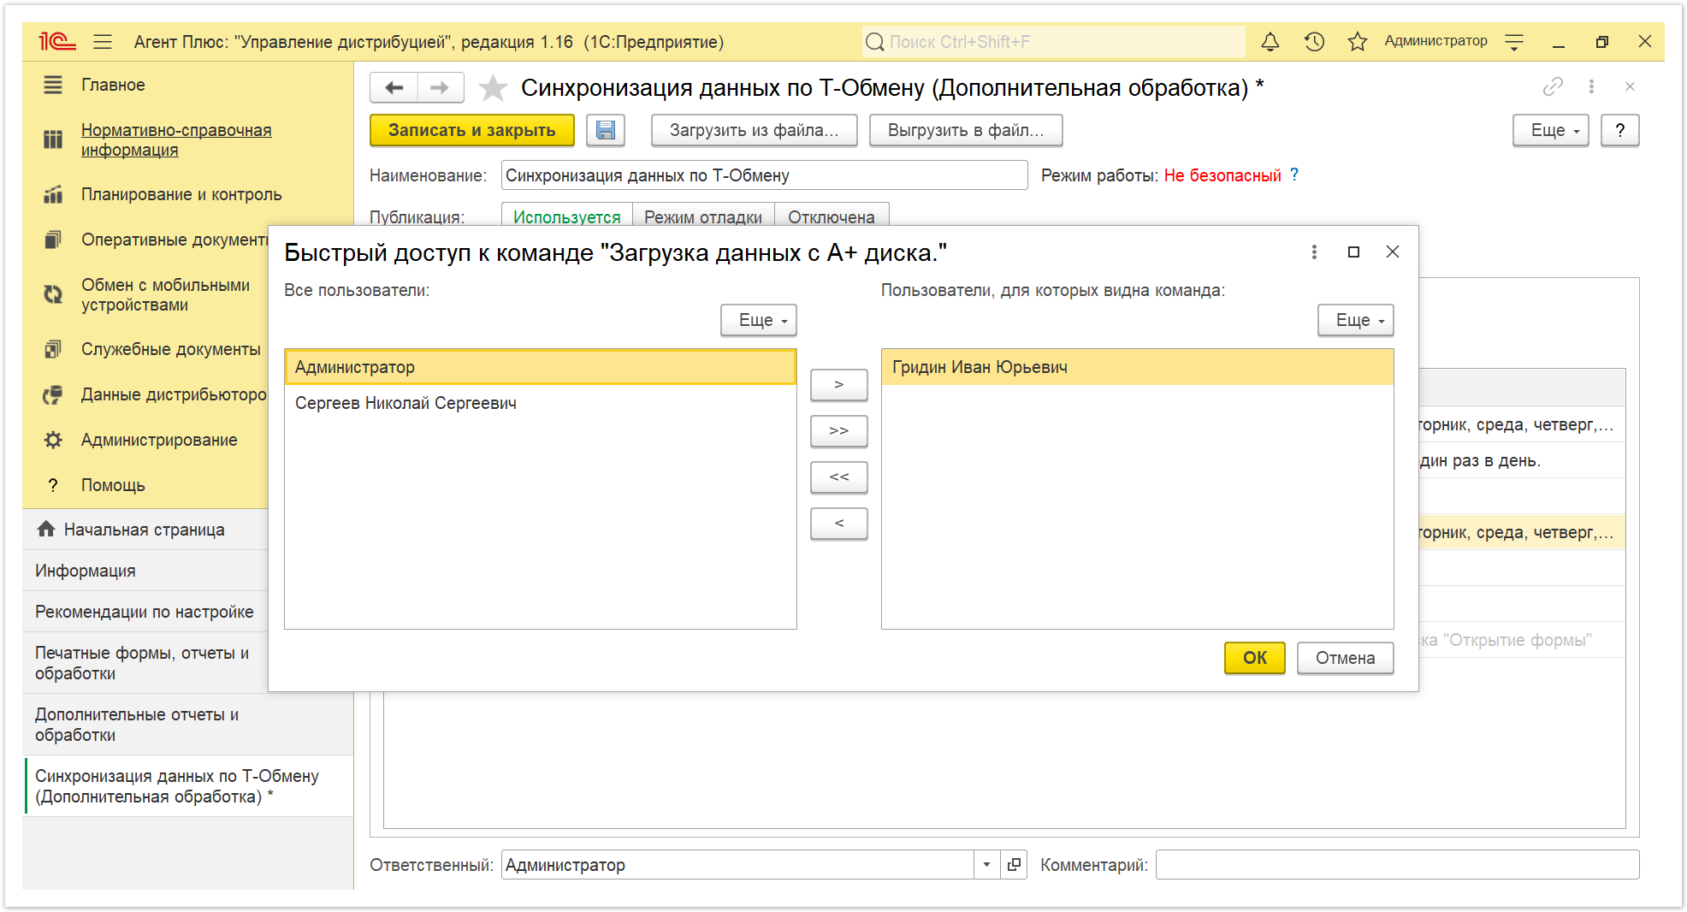Click the Комментарий input field
The height and width of the screenshot is (912, 1687).
coord(1397,864)
